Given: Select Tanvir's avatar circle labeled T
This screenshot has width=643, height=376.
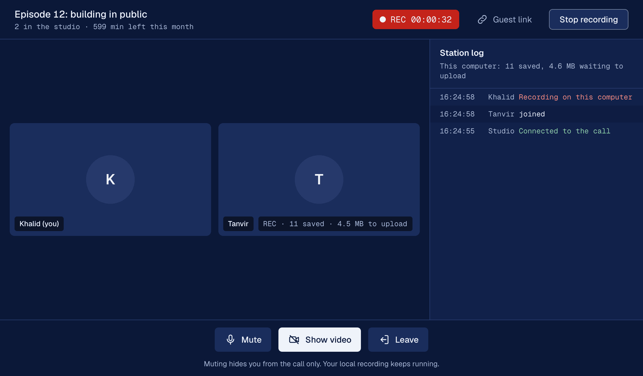Looking at the screenshot, I should click(x=319, y=180).
